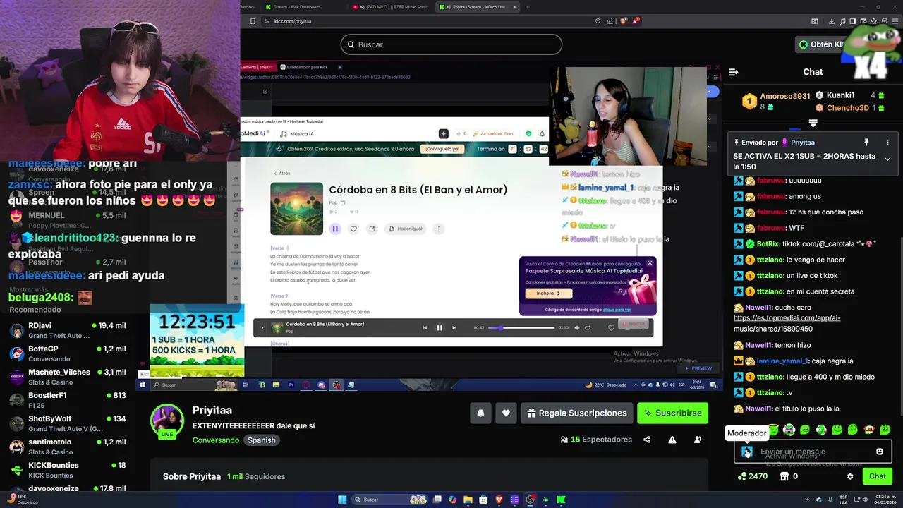This screenshot has width=903, height=508.
Task: Open Brave browser from Windows taskbar
Action: click(x=499, y=500)
